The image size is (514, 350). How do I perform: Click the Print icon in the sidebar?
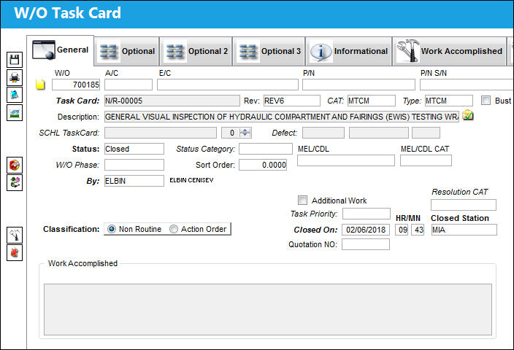tap(15, 77)
